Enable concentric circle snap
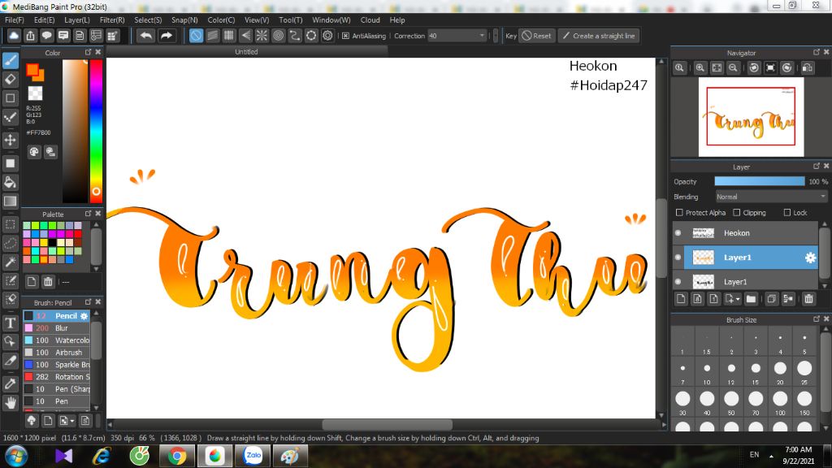Screen dimensions: 832x468 278,36
